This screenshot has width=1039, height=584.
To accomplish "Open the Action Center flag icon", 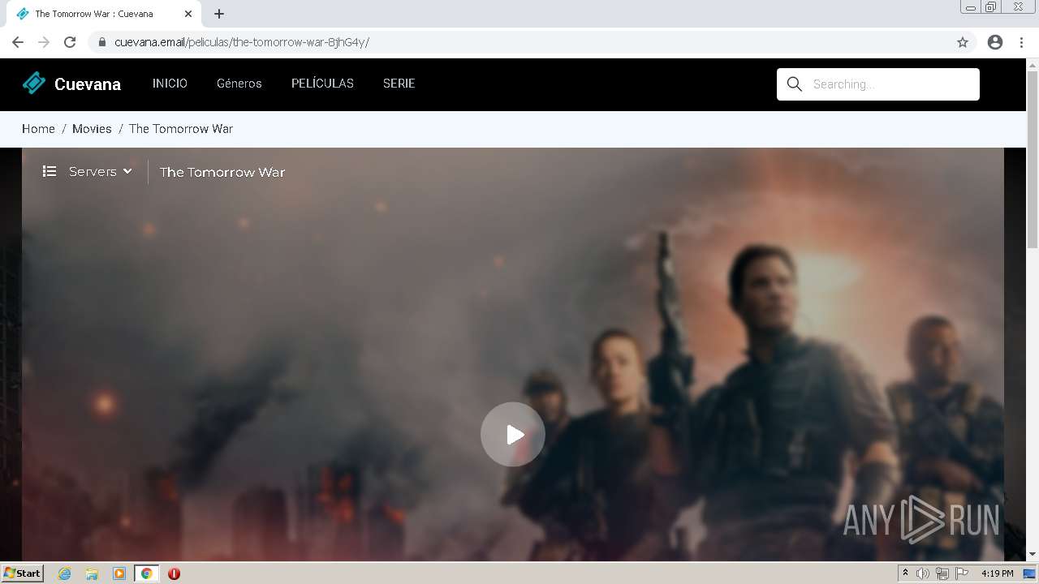I will pos(962,573).
